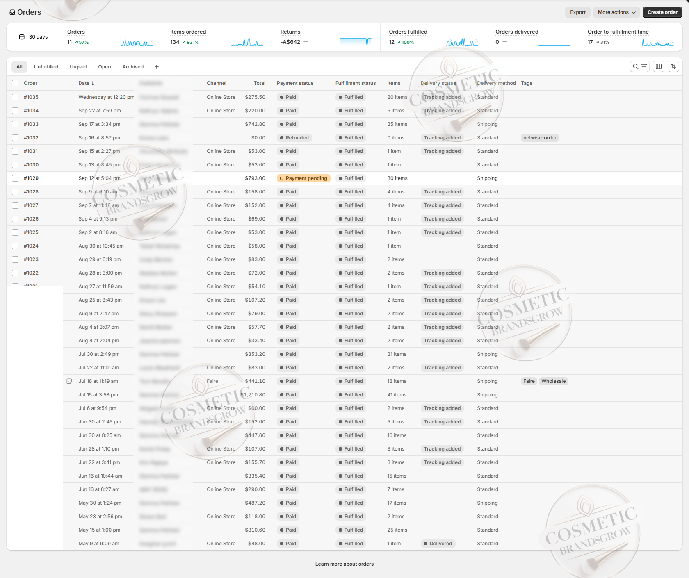Select the checkbox for order #1035
Screen dimensions: 689x578
(x=15, y=97)
